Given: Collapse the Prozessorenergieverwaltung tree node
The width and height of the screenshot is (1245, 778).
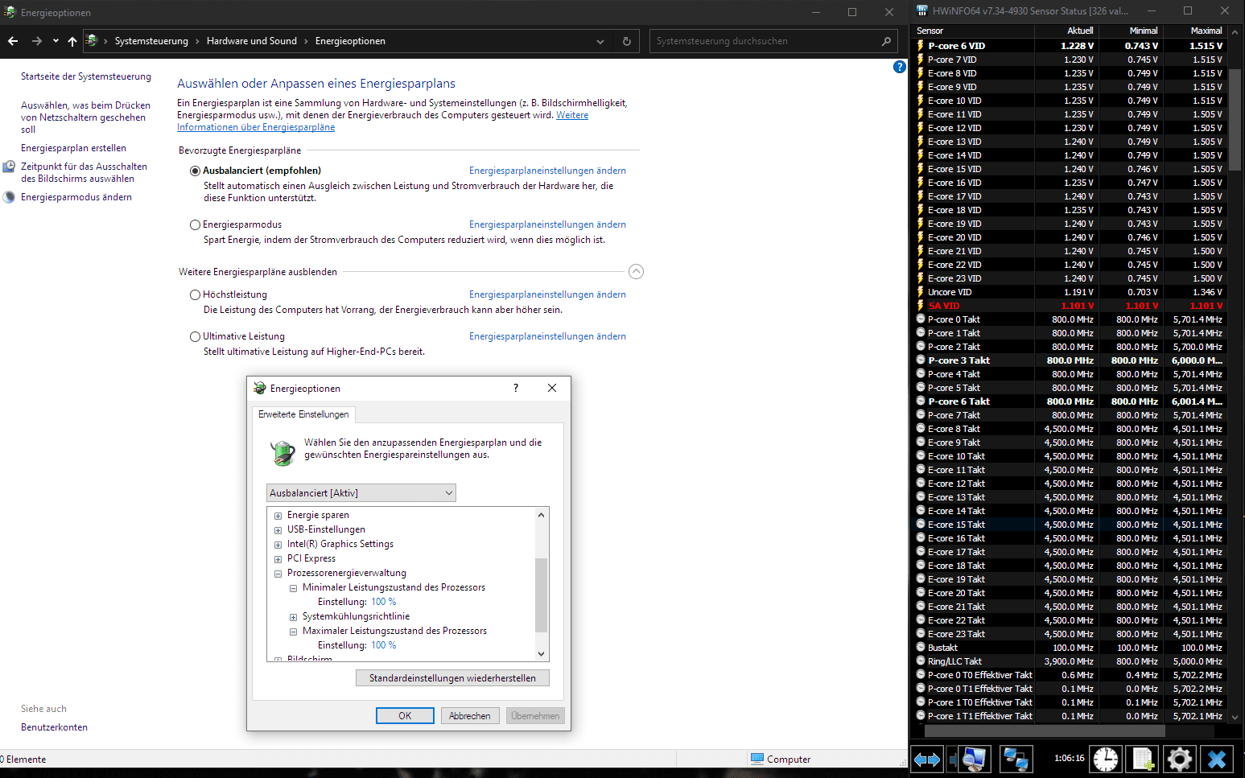Looking at the screenshot, I should tap(278, 574).
